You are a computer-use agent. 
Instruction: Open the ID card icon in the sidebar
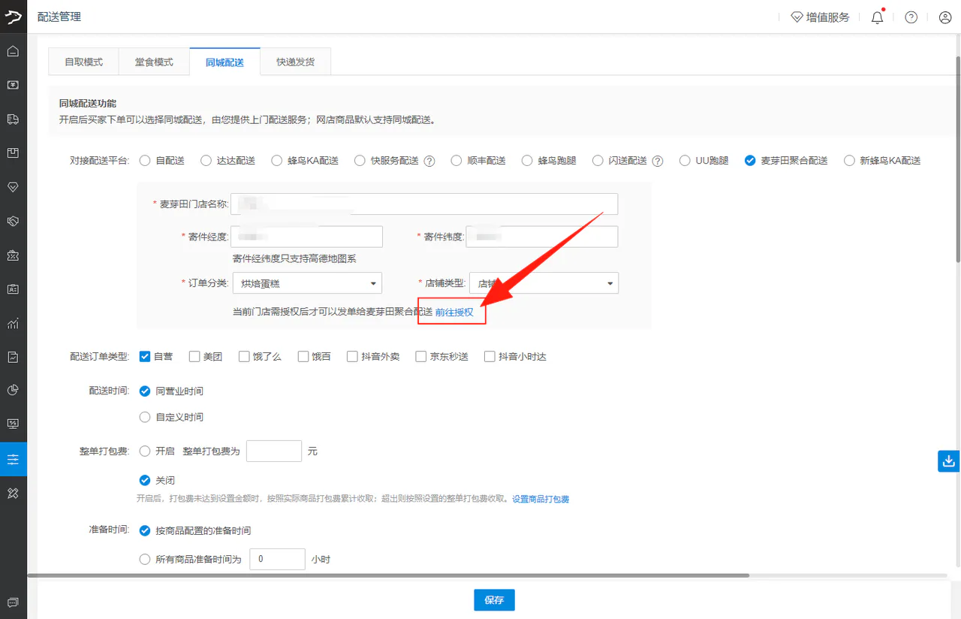[x=13, y=289]
